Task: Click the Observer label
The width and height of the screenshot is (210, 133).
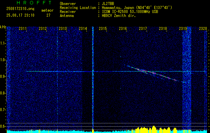Action: click(68, 4)
